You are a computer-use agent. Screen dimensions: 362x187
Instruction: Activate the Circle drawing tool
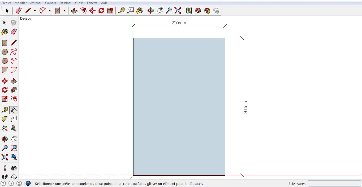[x=5, y=52]
